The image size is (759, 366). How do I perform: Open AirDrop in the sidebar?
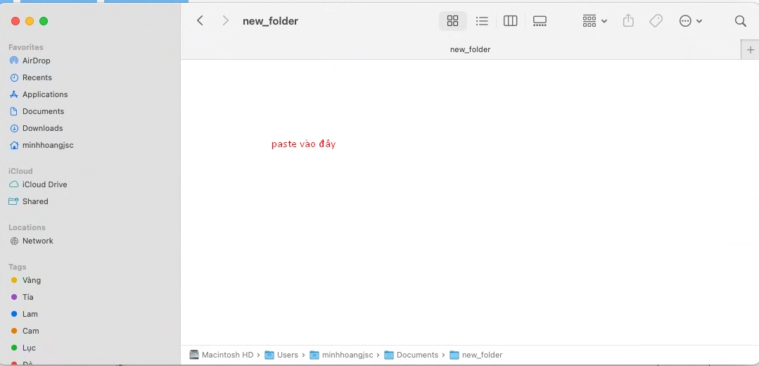point(36,61)
